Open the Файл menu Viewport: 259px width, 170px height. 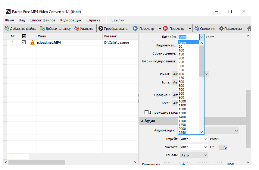9,20
